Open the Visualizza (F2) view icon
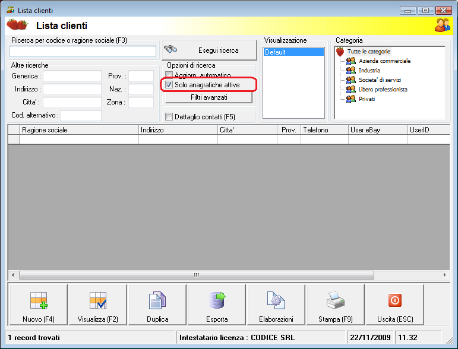Viewport: 458px width, 349px height. pyautogui.click(x=98, y=300)
